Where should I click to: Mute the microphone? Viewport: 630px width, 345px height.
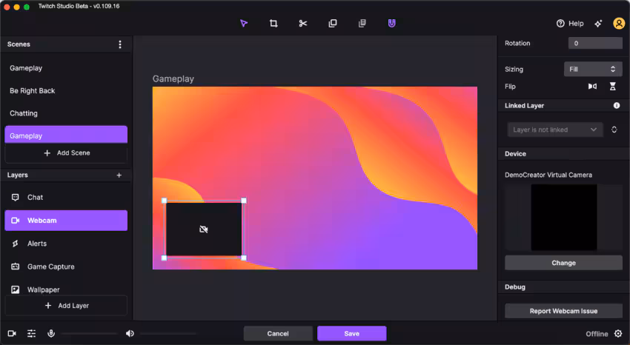(x=51, y=333)
